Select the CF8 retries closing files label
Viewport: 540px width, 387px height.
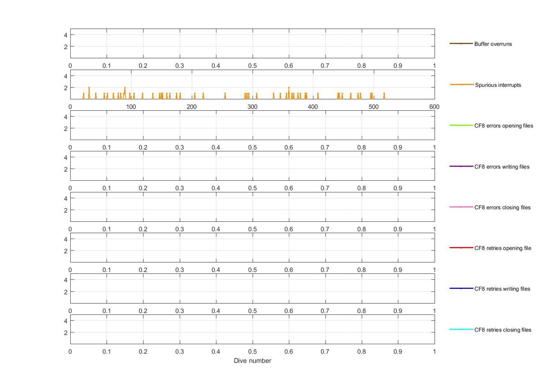(x=503, y=330)
